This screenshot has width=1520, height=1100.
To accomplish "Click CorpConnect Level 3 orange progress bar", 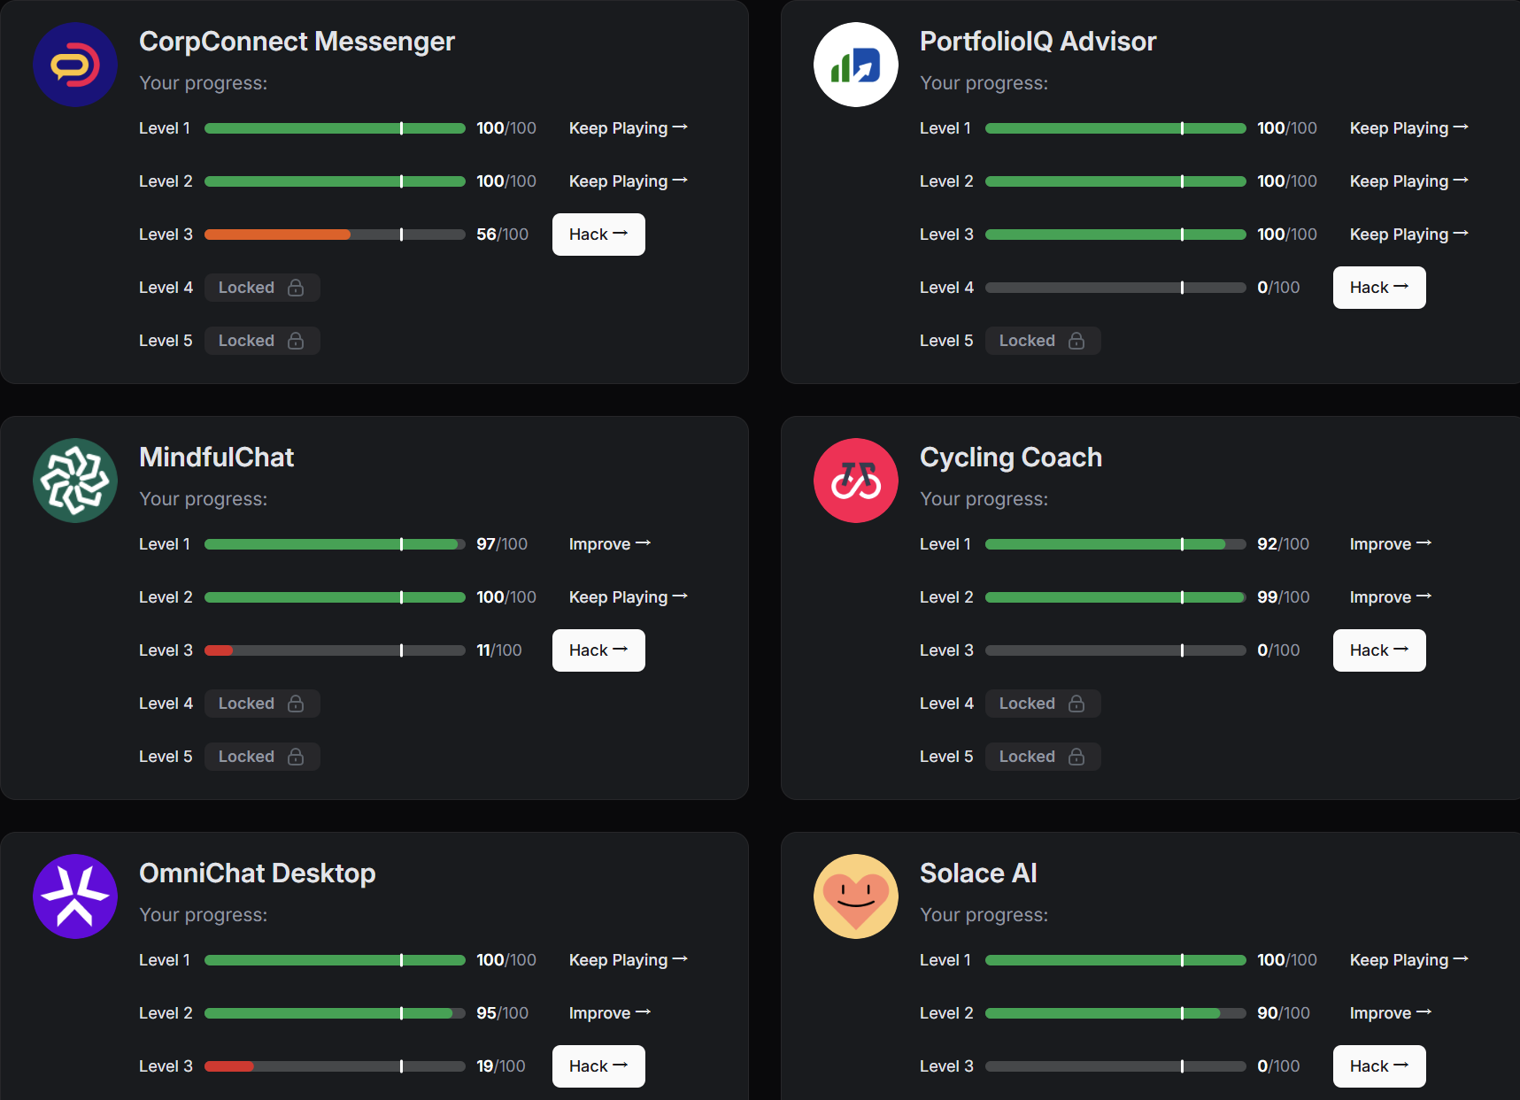I will pos(335,235).
